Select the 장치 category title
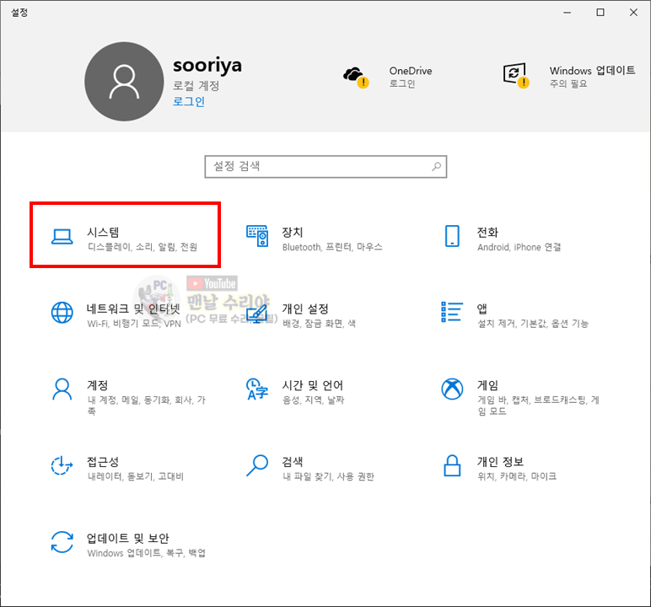 293,232
